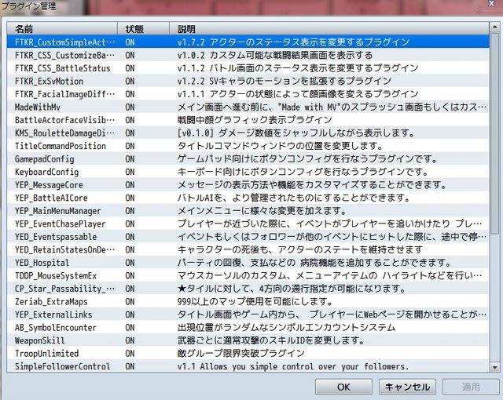Image resolution: width=503 pixels, height=400 pixels.
Task: Click ON status of TroopUnlimited row
Action: pyautogui.click(x=130, y=353)
